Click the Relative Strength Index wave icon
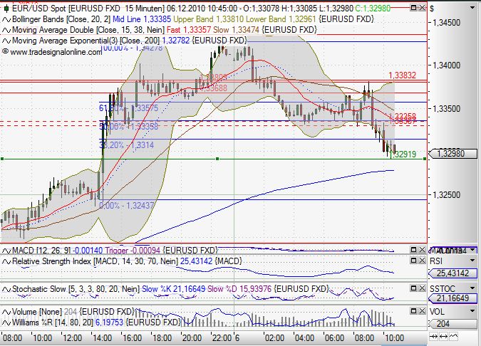Viewport: 481px width, 346px height. click(x=6, y=262)
